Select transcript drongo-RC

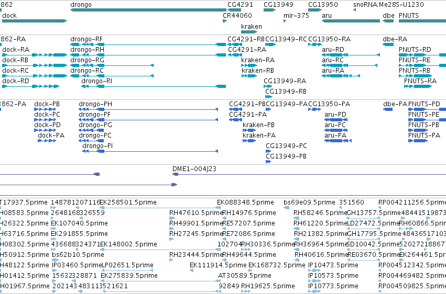coord(112,76)
